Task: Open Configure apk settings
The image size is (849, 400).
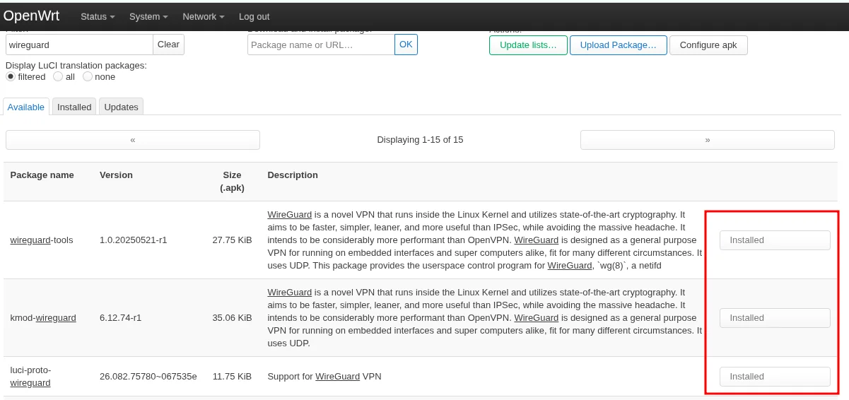Action: coord(708,45)
